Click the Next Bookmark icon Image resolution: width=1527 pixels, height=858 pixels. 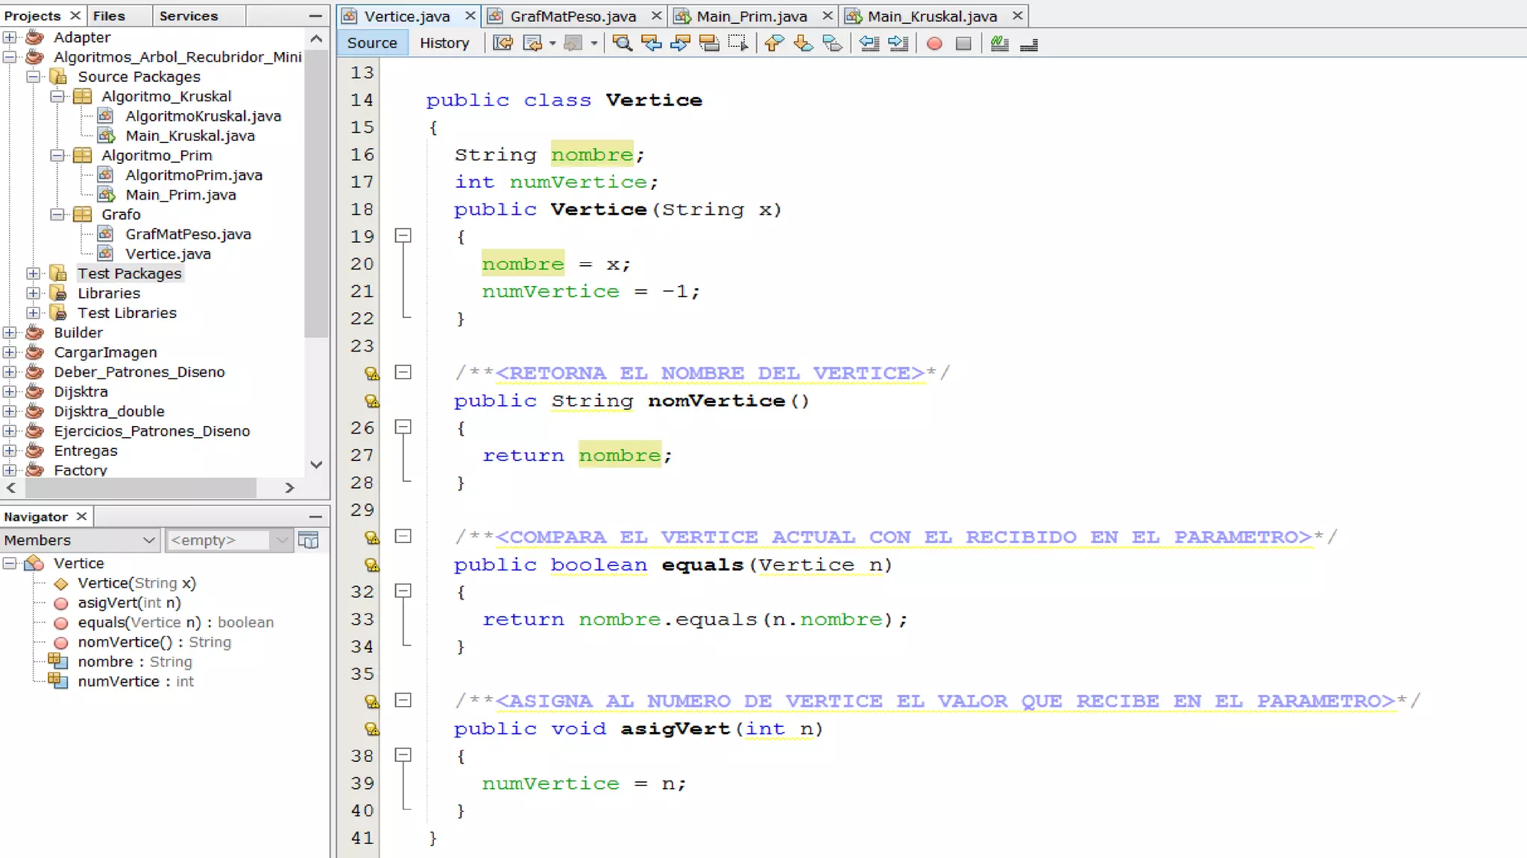point(803,43)
